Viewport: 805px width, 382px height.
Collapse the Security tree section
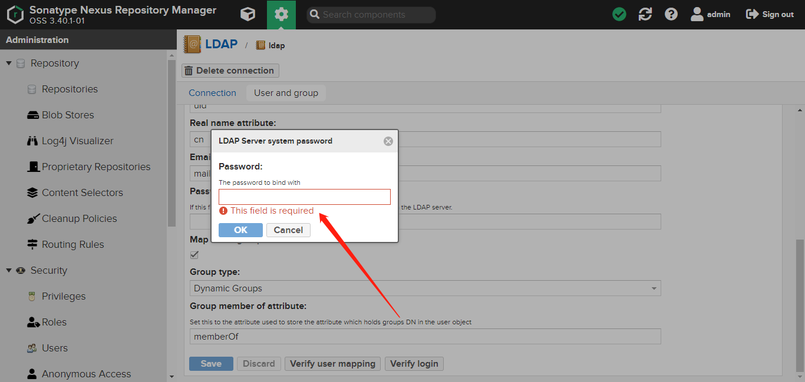9,270
